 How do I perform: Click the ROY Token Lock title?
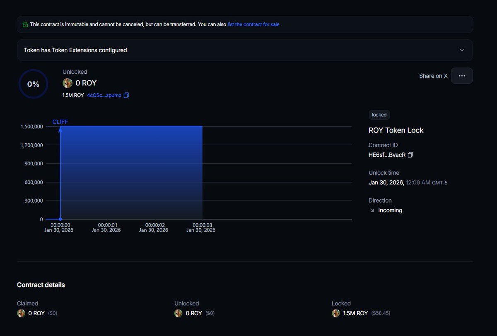[396, 130]
